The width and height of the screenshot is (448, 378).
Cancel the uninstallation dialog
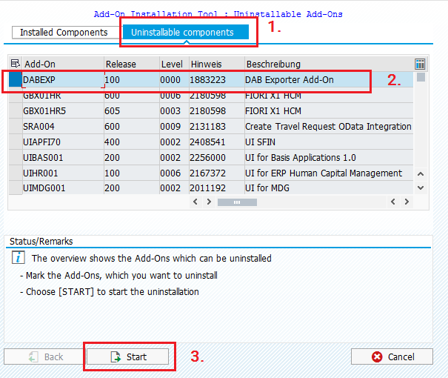click(x=392, y=357)
